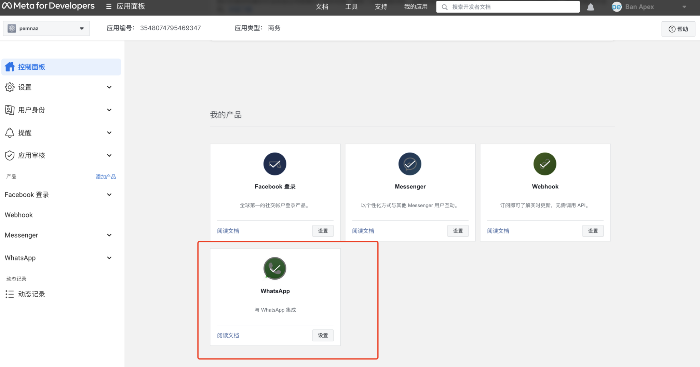
Task: Expand the 设置 sidebar chevron
Action: [109, 87]
